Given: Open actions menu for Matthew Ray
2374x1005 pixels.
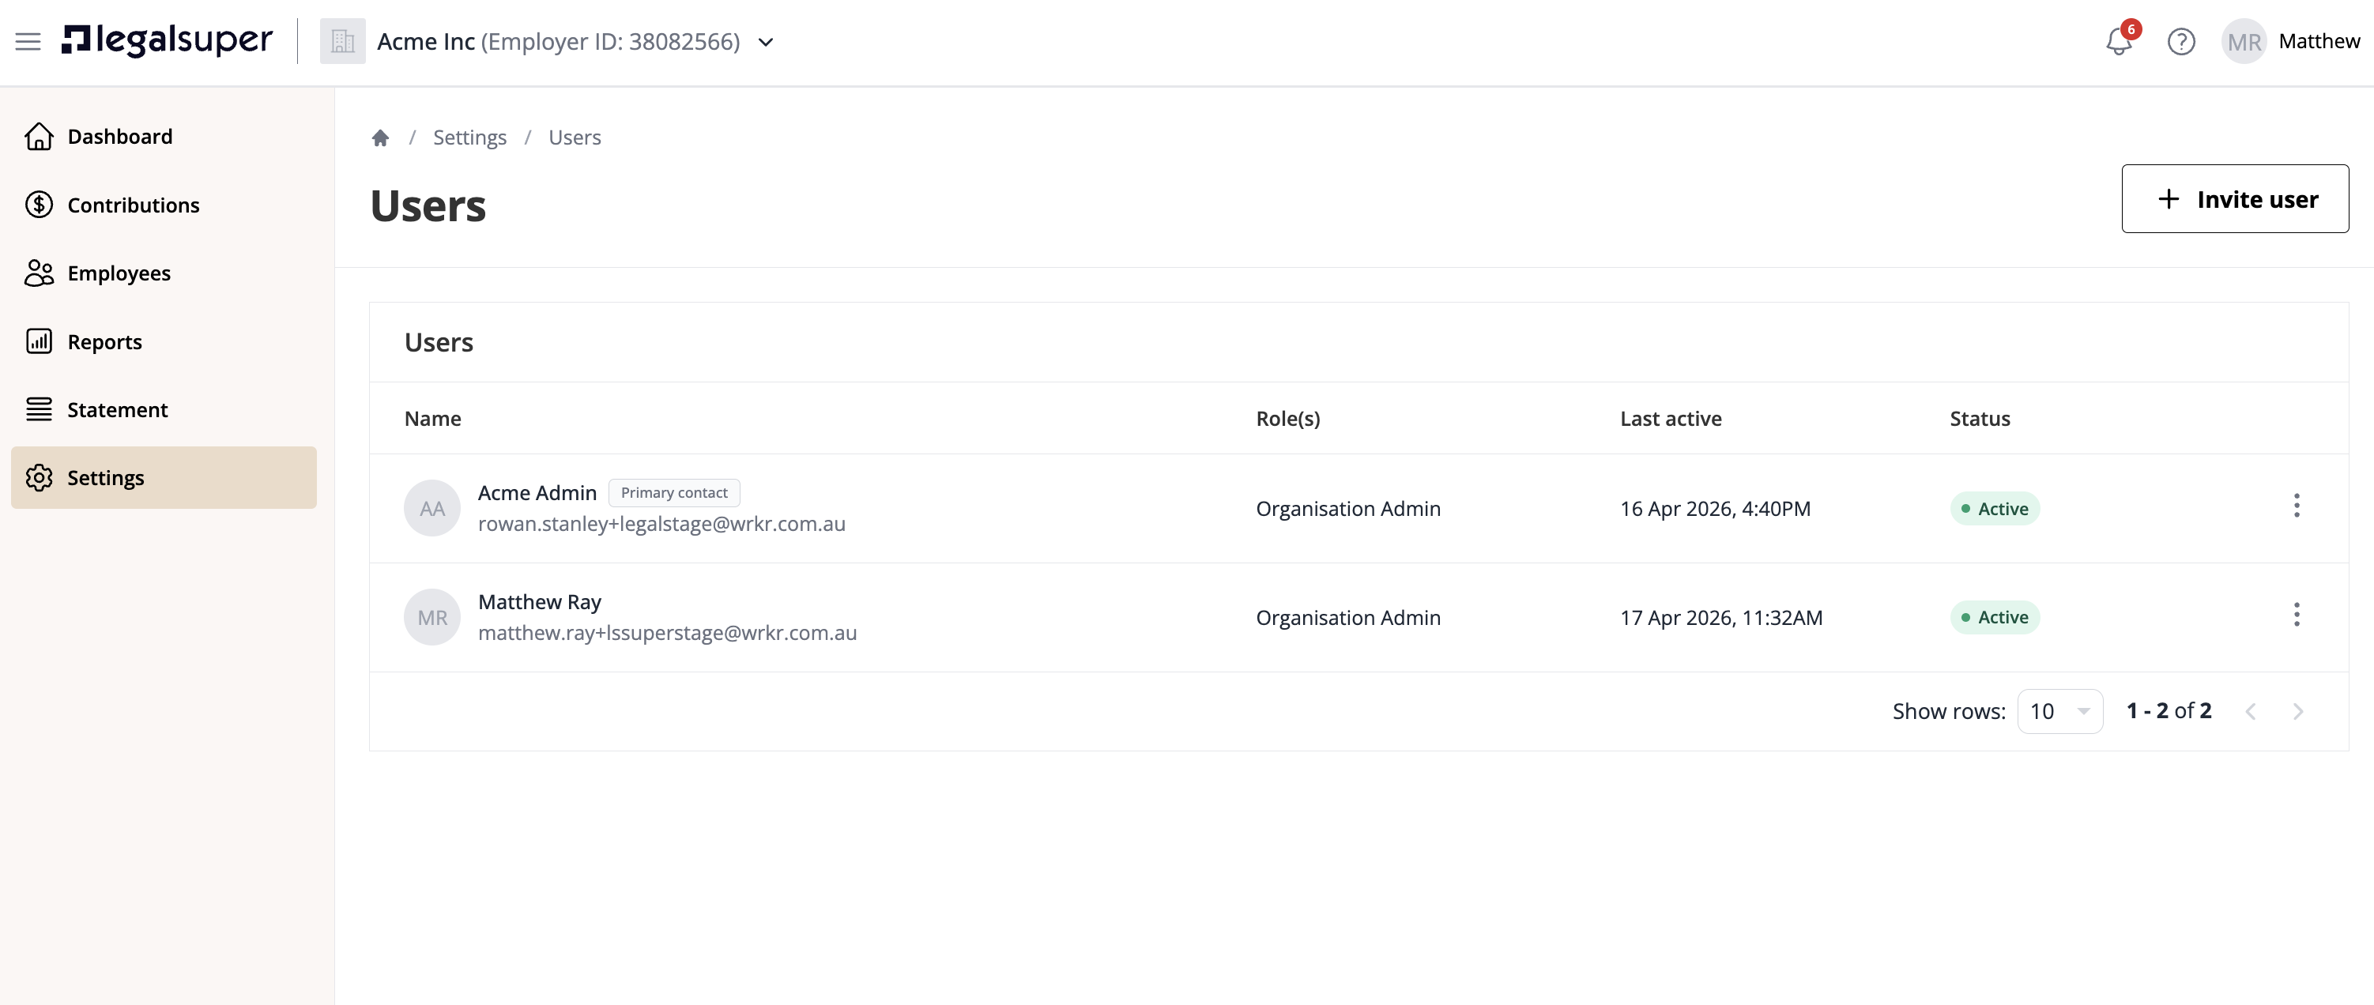Looking at the screenshot, I should 2296,615.
